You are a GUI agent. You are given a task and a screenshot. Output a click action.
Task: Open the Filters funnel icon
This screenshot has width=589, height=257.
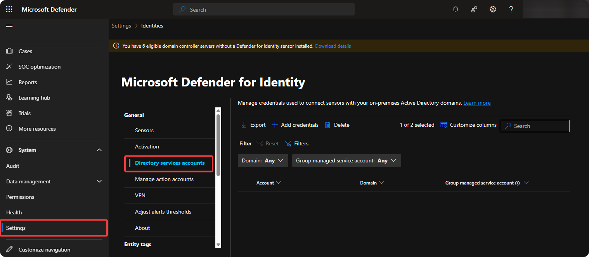pyautogui.click(x=288, y=143)
